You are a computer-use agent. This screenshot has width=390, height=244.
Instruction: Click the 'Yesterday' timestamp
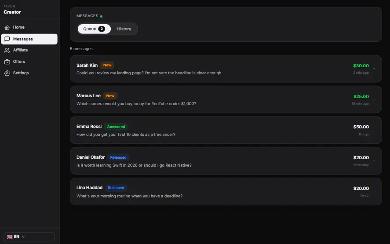pyautogui.click(x=361, y=165)
